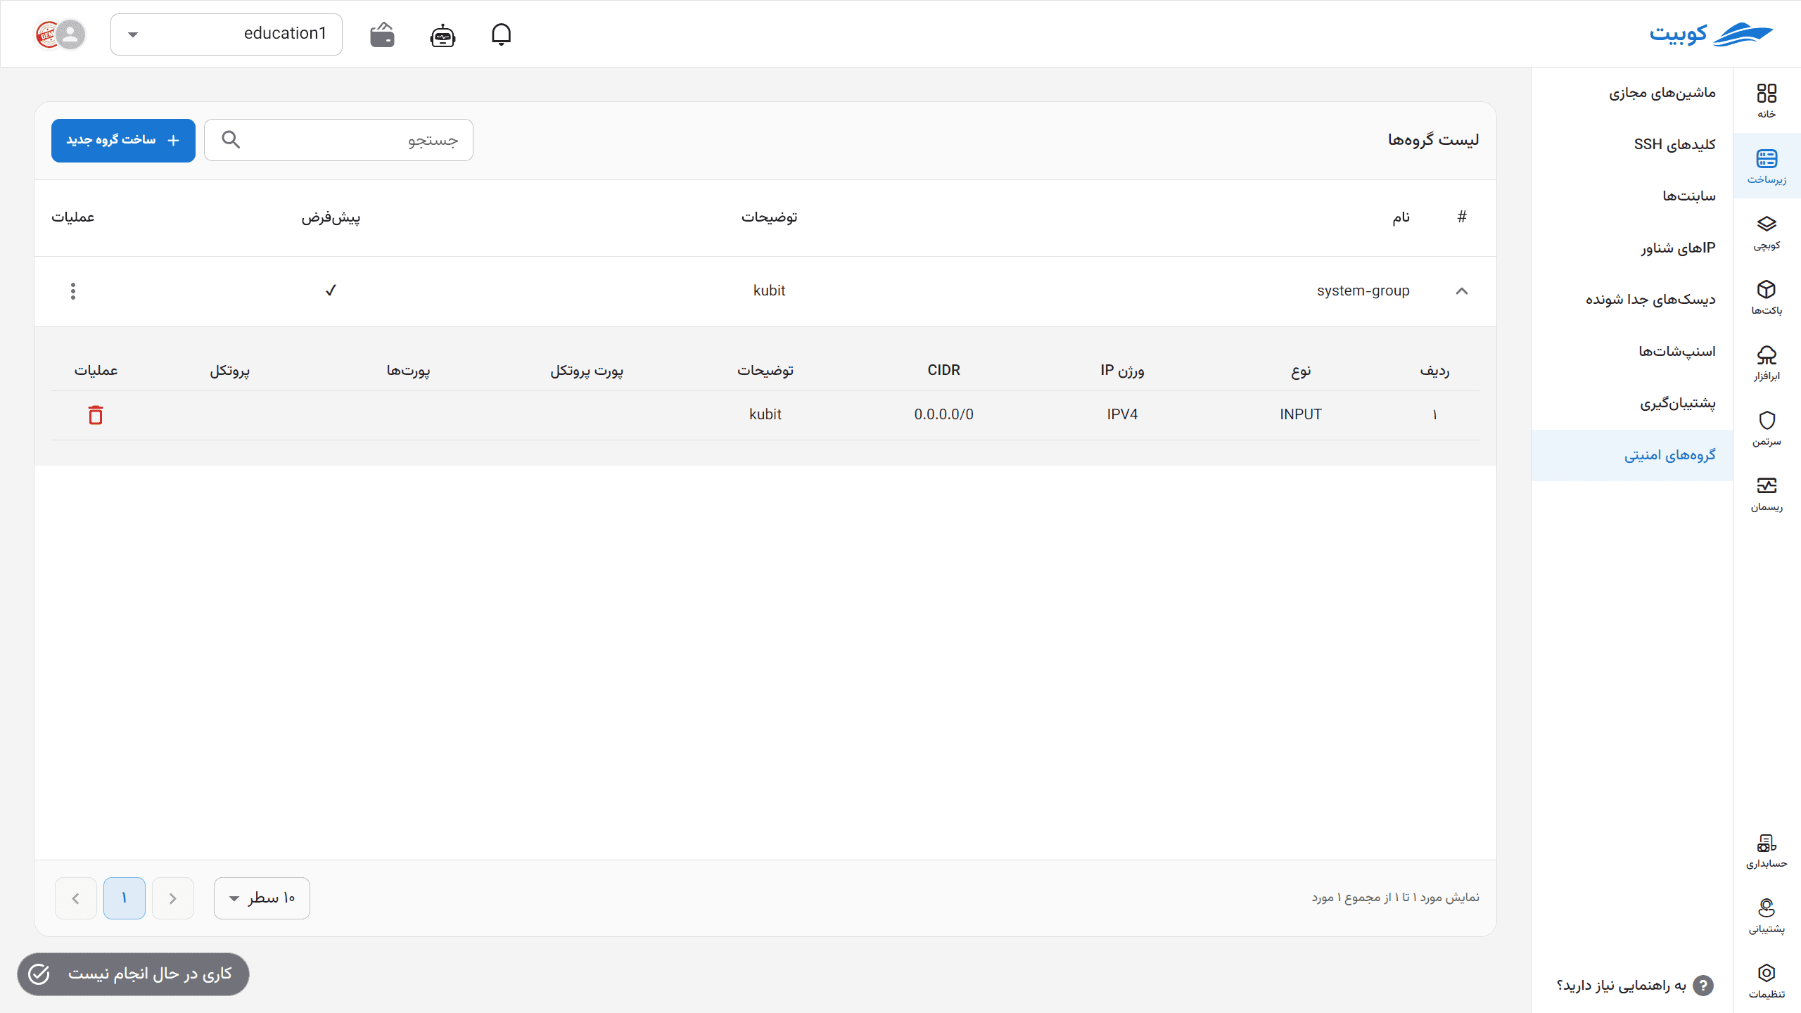Click the جستجو search field
1801x1013 pixels.
click(338, 140)
